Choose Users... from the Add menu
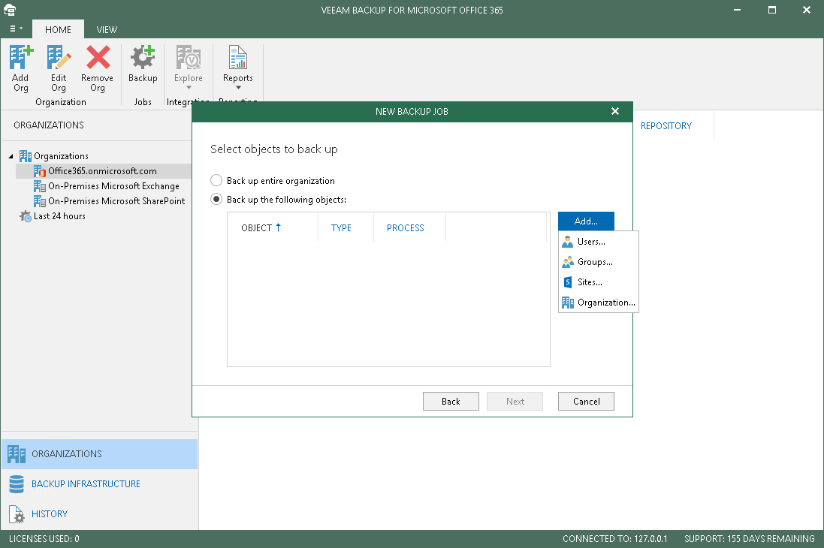Image resolution: width=824 pixels, height=548 pixels. (599, 242)
